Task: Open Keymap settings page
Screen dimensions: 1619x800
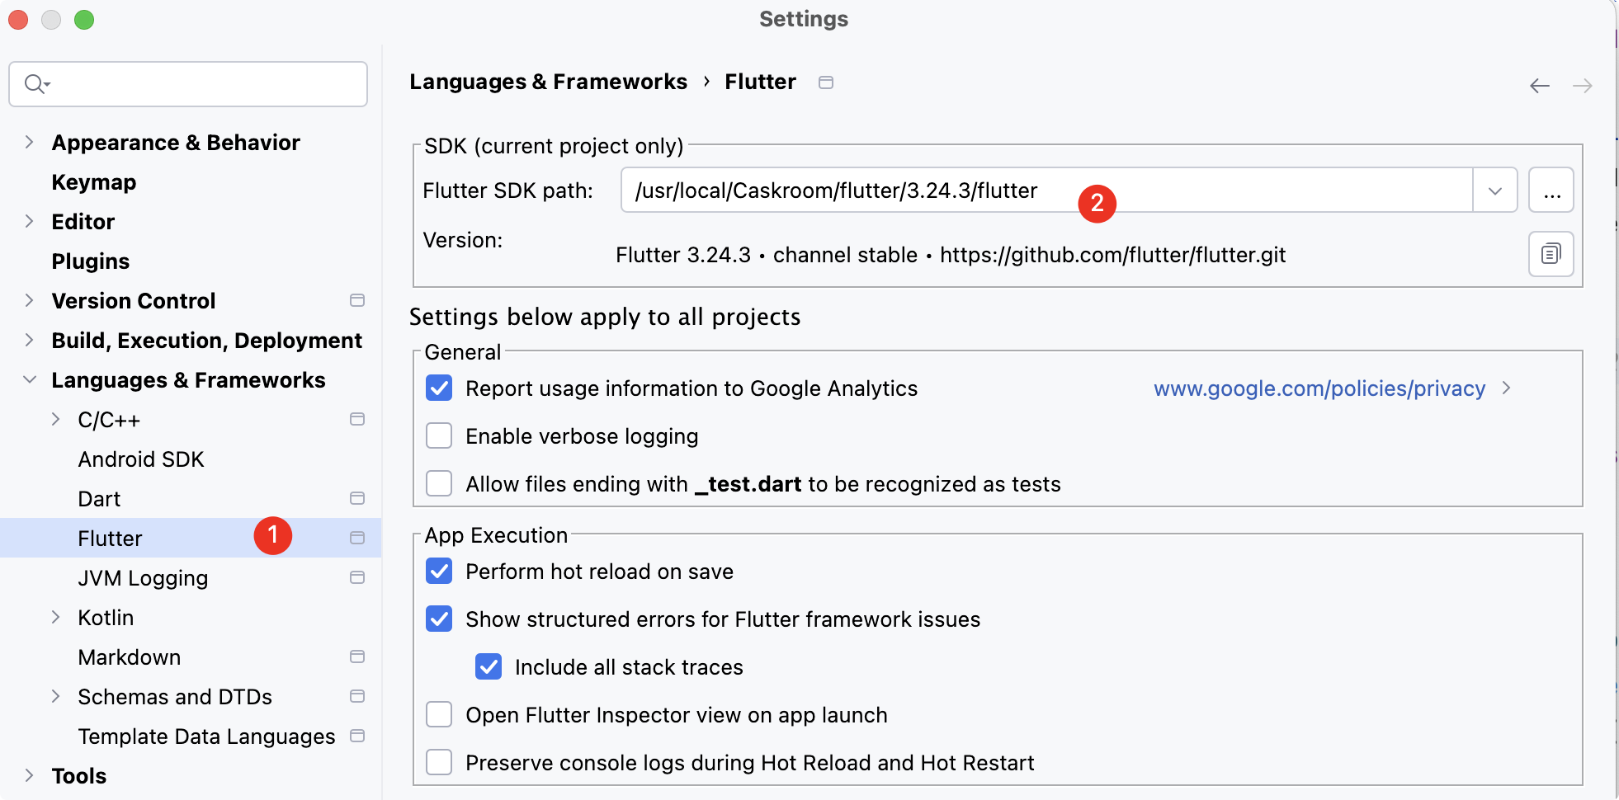Action: click(x=93, y=182)
